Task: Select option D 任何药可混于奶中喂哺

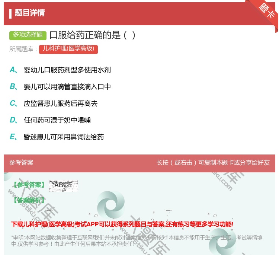Action: 57,120
